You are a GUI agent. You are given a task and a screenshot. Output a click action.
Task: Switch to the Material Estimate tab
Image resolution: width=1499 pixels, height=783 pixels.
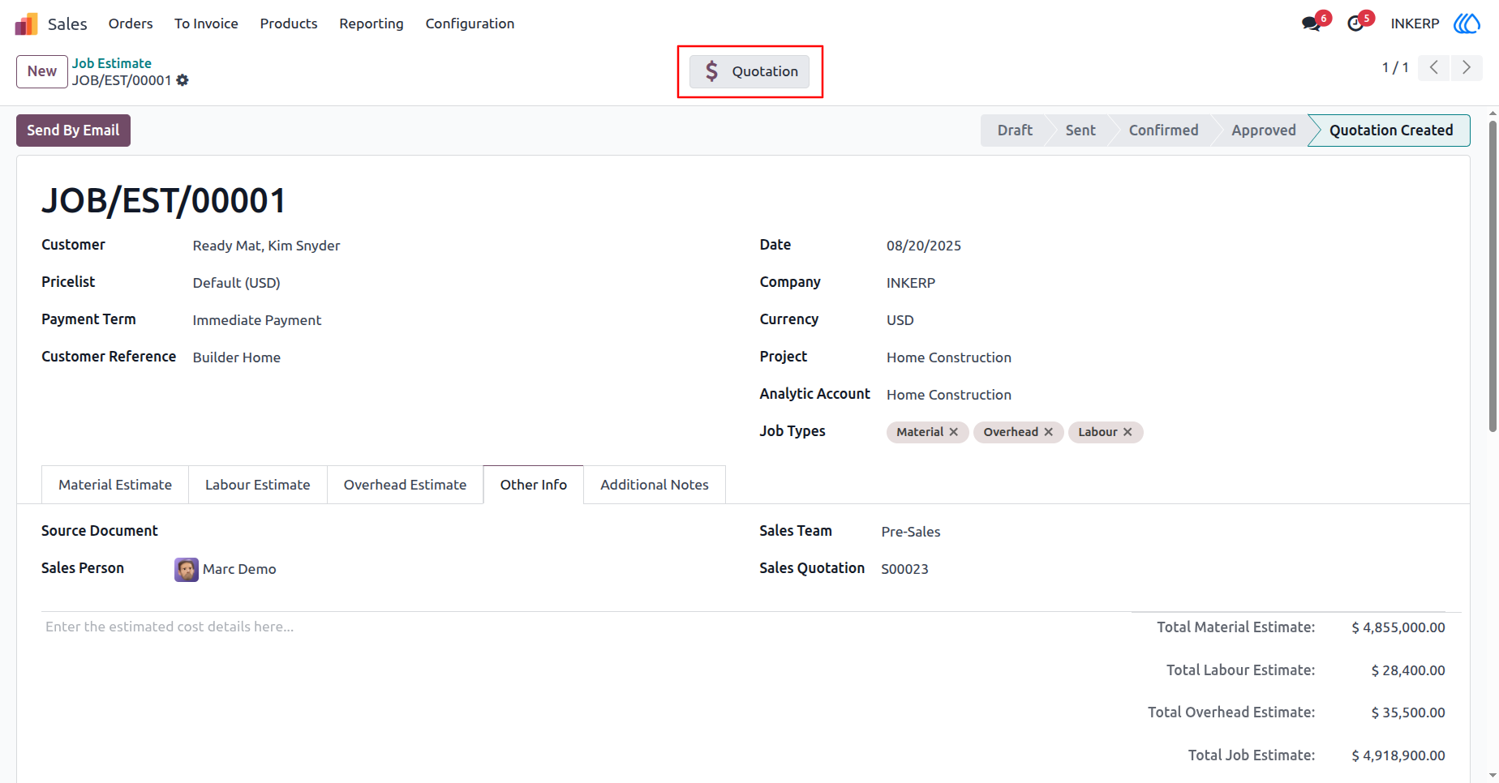pyautogui.click(x=115, y=485)
